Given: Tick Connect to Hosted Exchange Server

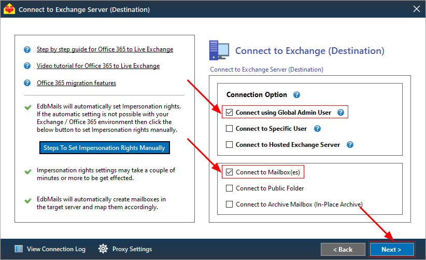Looking at the screenshot, I should (x=230, y=145).
